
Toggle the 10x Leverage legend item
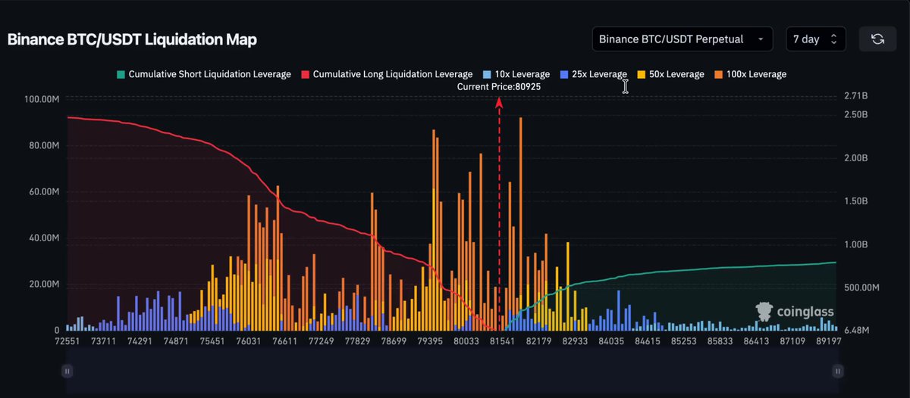tap(516, 74)
